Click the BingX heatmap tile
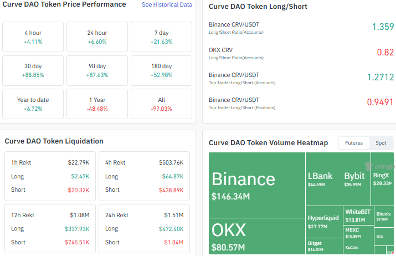The width and height of the screenshot is (396, 256). coord(382,179)
